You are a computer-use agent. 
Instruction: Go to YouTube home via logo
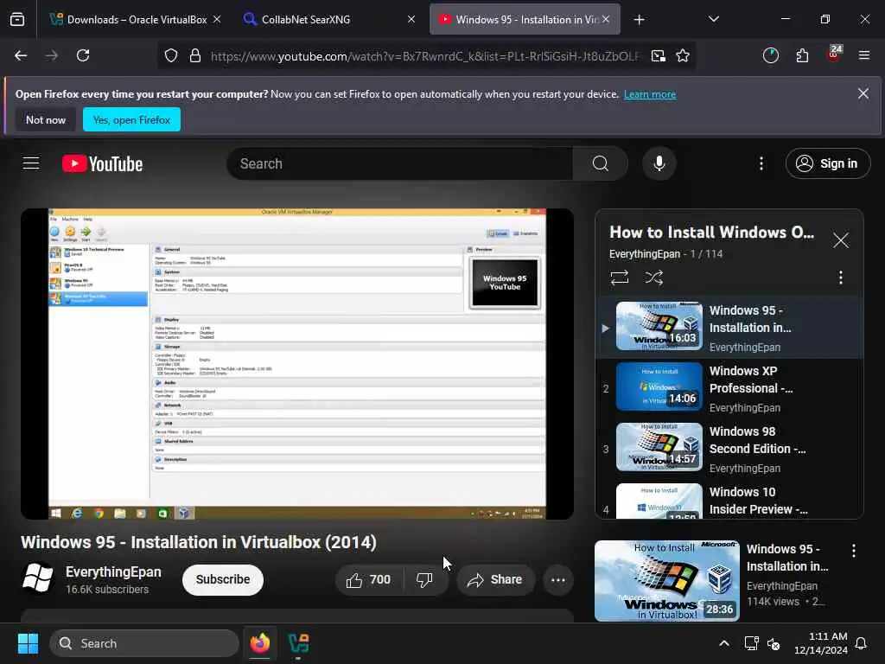click(102, 163)
